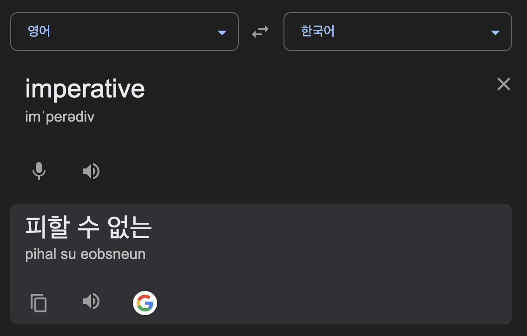527x336 pixels.
Task: Click the phonetic spelling imˈperədiv
Action: tap(60, 116)
